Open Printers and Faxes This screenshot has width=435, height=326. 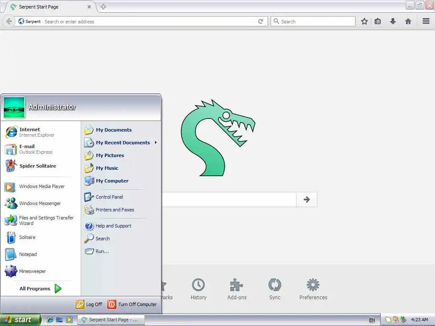(x=109, y=210)
